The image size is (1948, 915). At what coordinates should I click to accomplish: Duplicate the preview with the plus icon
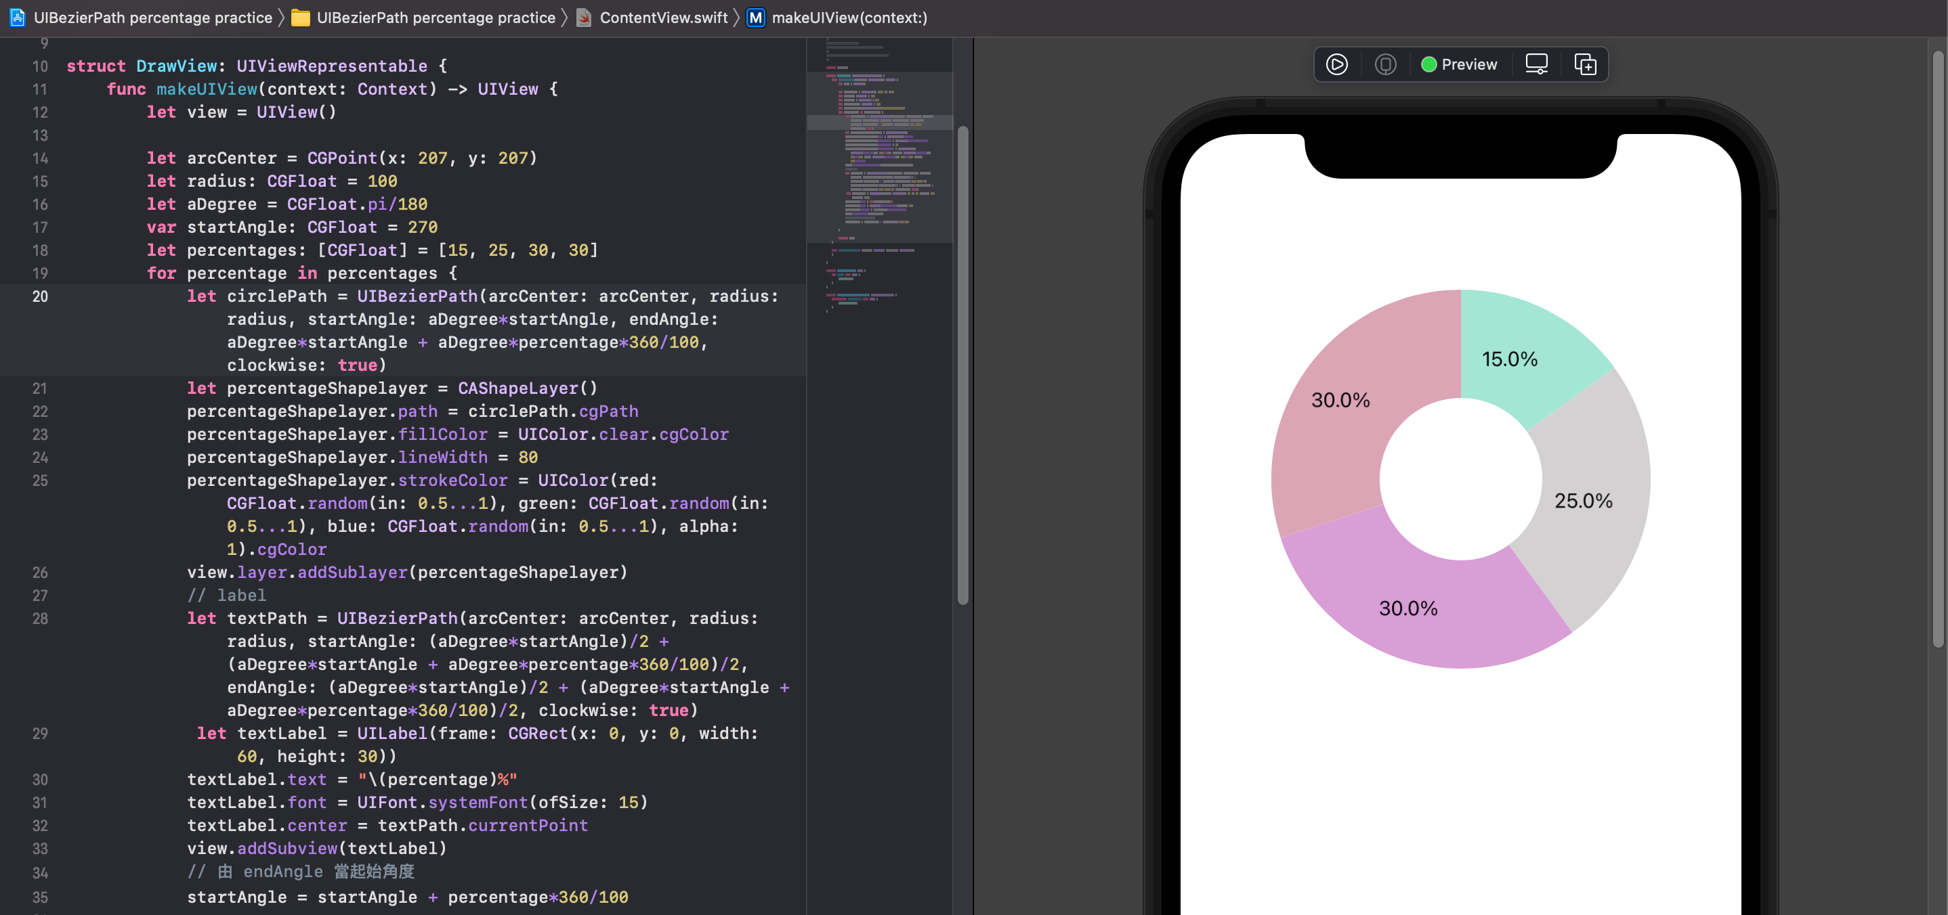click(x=1586, y=64)
